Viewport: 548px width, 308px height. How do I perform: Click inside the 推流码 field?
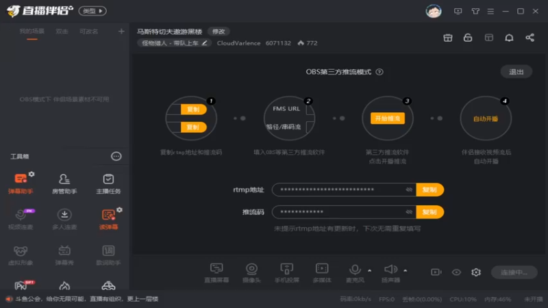coord(344,212)
